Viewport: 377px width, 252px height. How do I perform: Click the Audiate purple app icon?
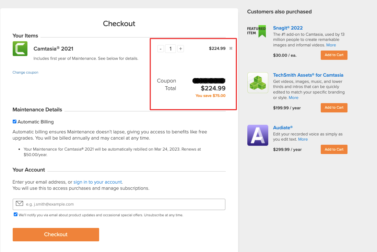pyautogui.click(x=258, y=135)
